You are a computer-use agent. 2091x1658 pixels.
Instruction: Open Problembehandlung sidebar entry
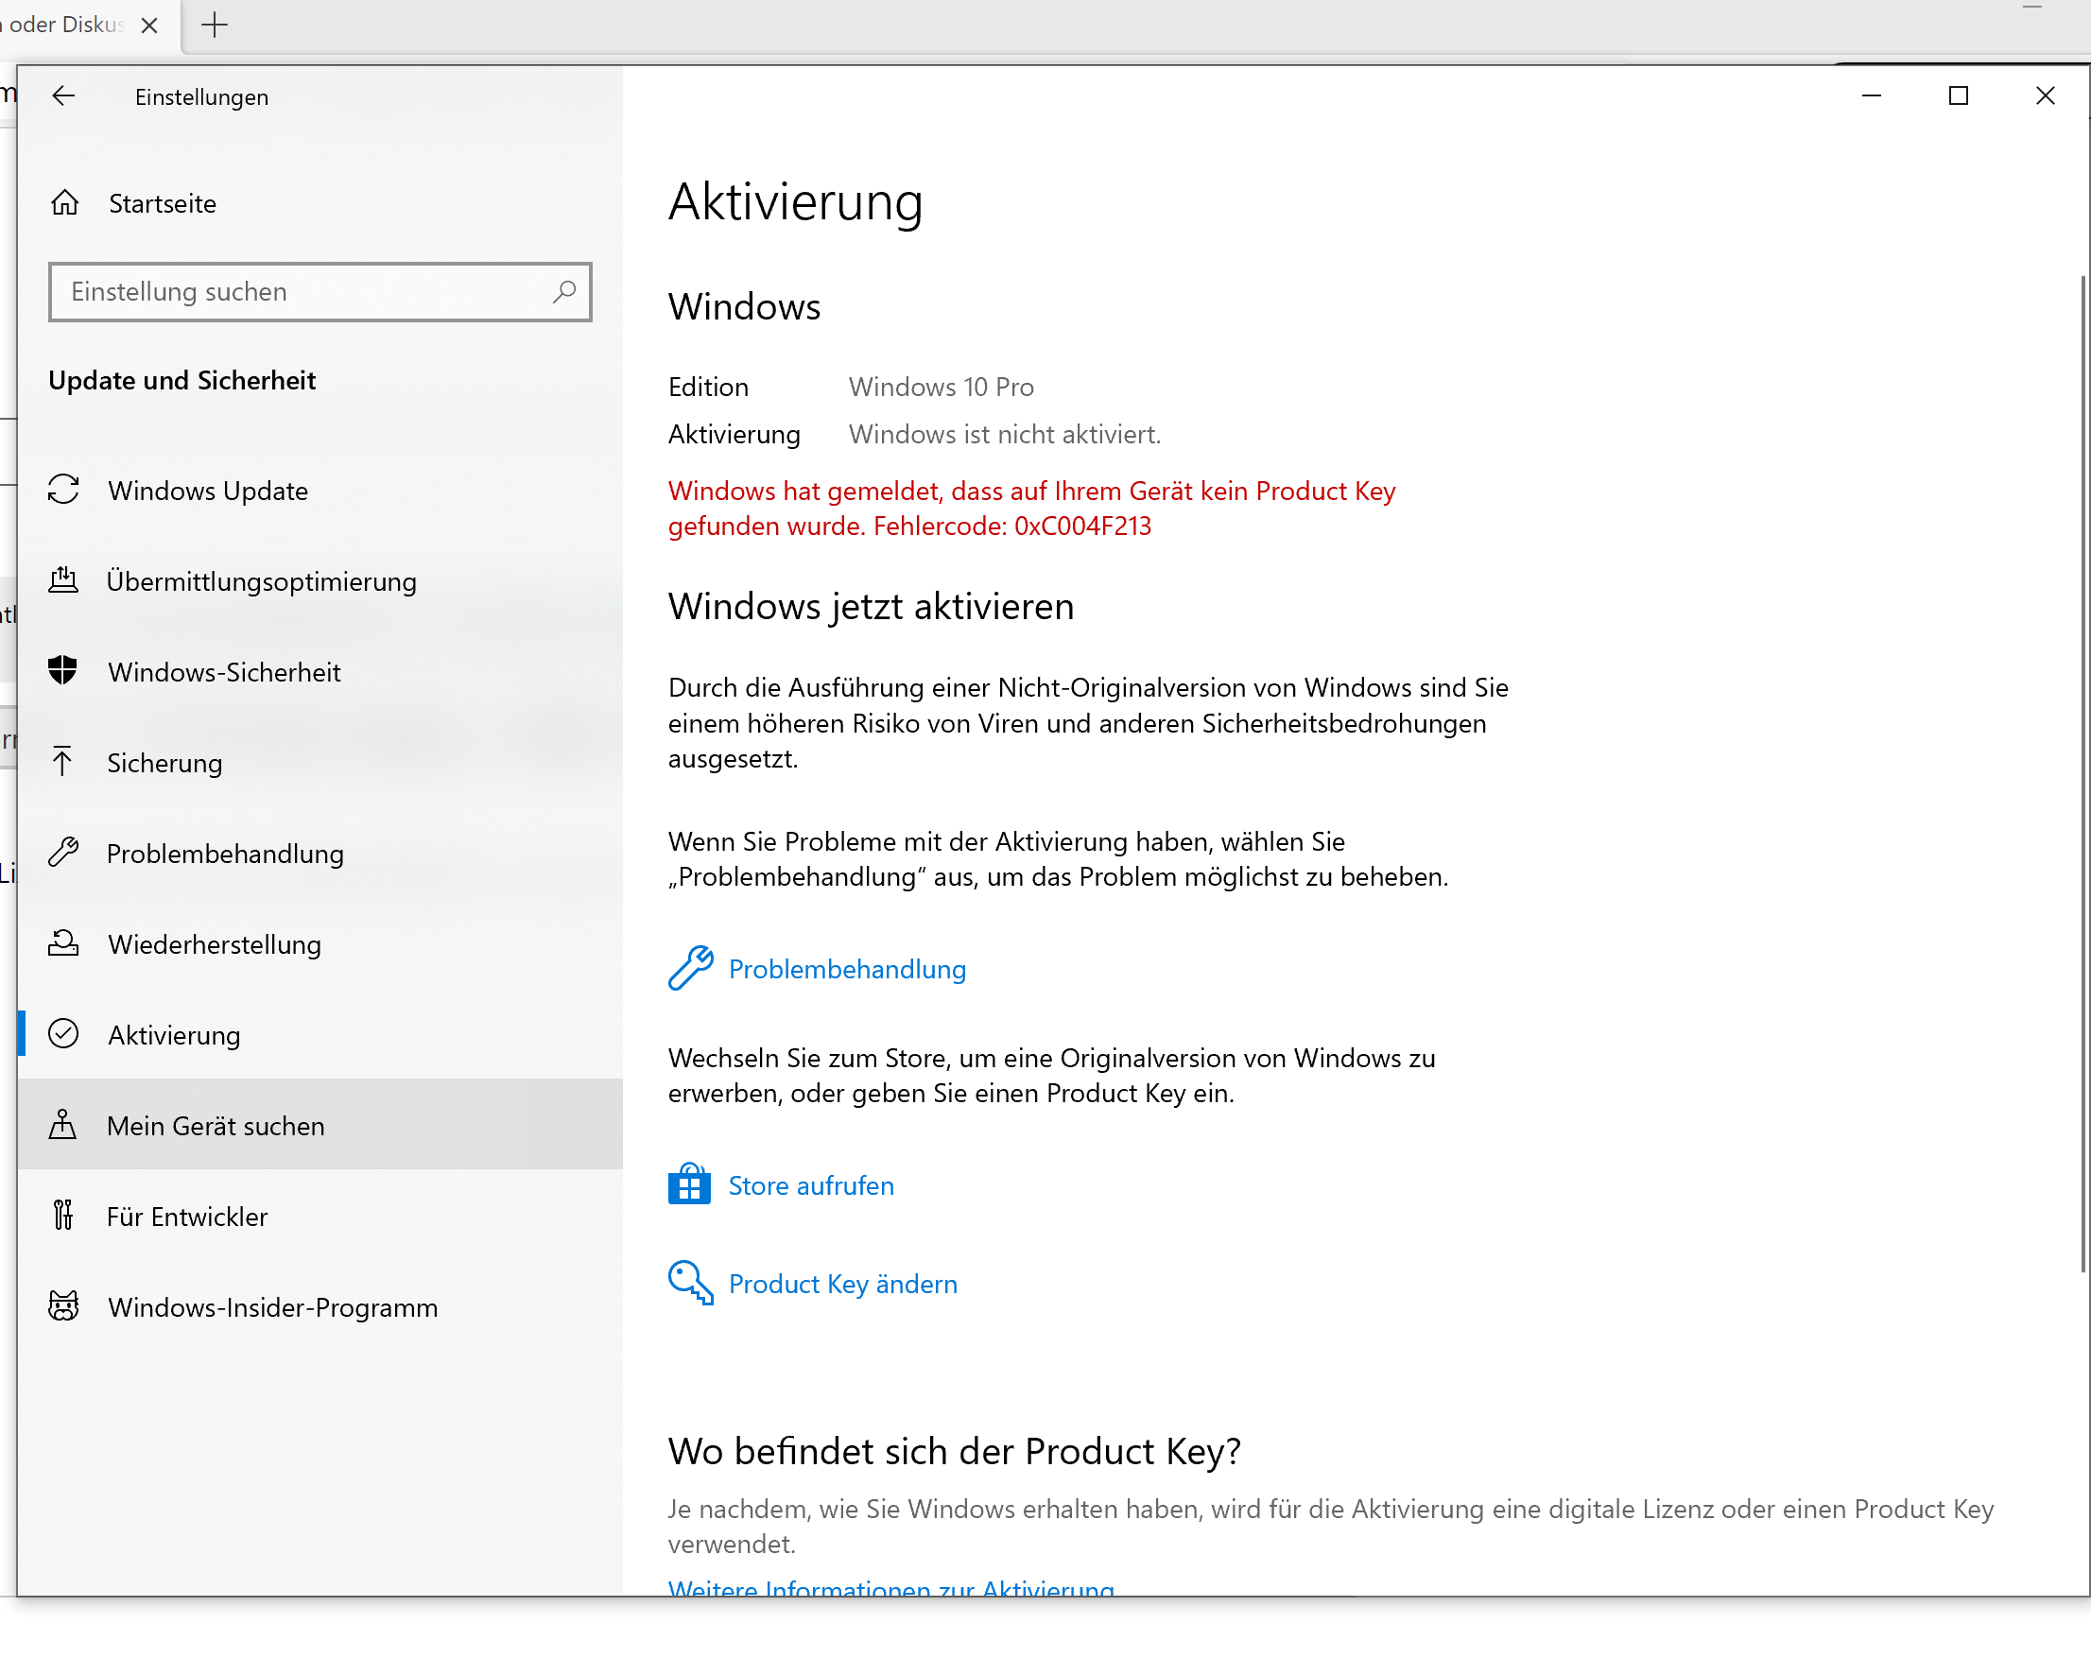point(320,854)
